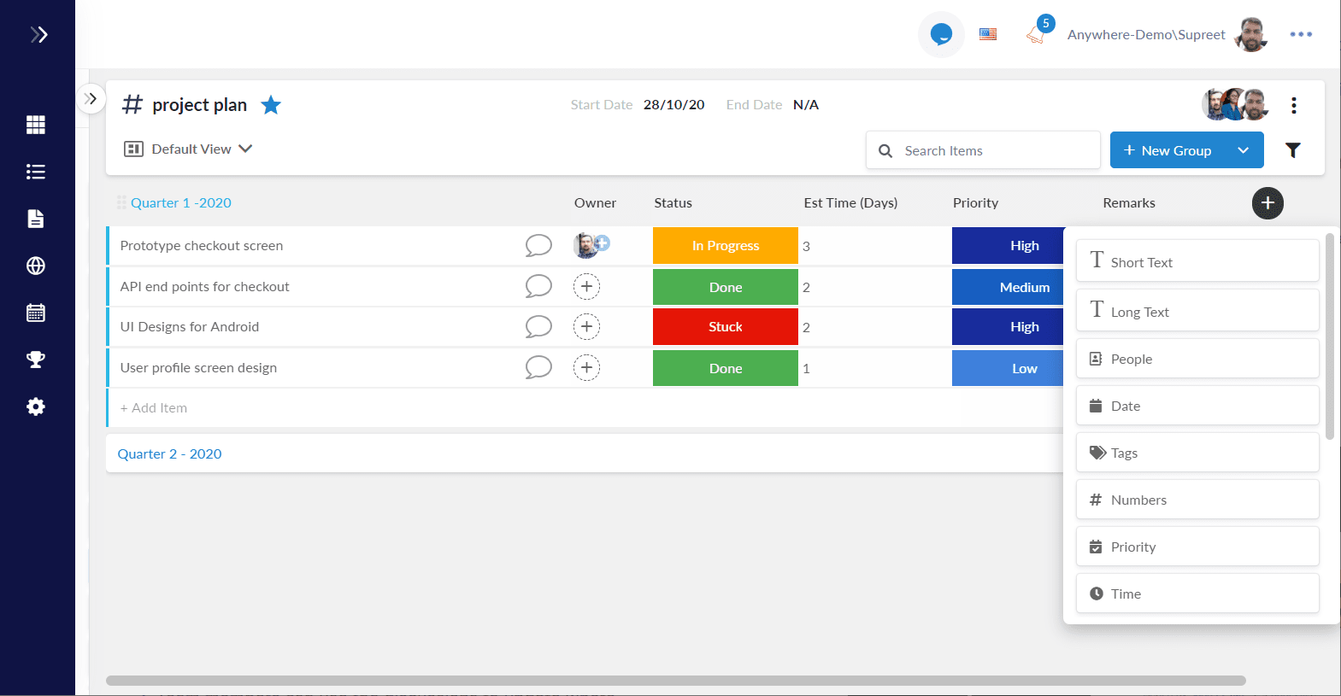Click the globe icon in sidebar
This screenshot has width=1341, height=696.
tap(36, 266)
